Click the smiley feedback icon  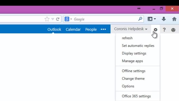173,30
